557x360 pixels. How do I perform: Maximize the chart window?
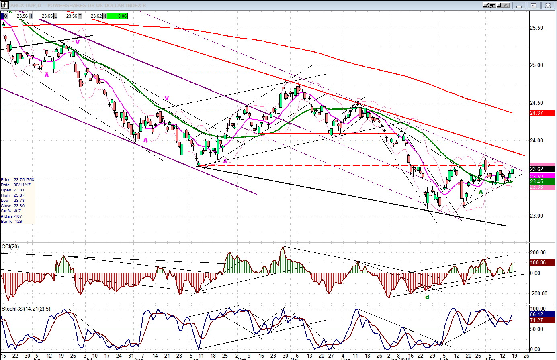tap(533, 5)
